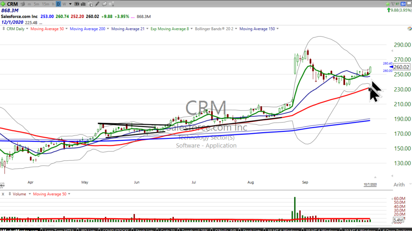
Task: Click the green star favorite icon
Action: tap(388, 4)
